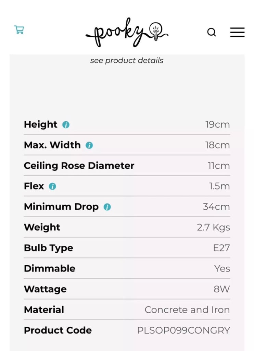
Task: Click the lightbulb in Pooky logo
Action: [x=156, y=31]
